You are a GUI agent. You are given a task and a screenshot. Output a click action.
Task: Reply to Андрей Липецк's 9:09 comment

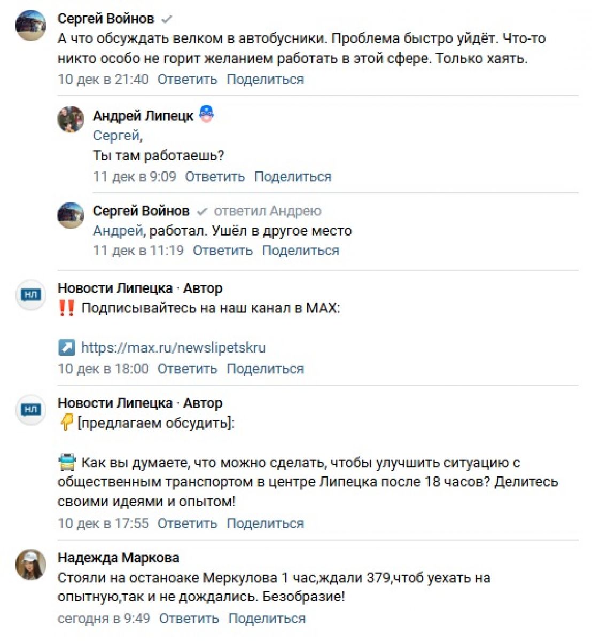[x=215, y=177]
